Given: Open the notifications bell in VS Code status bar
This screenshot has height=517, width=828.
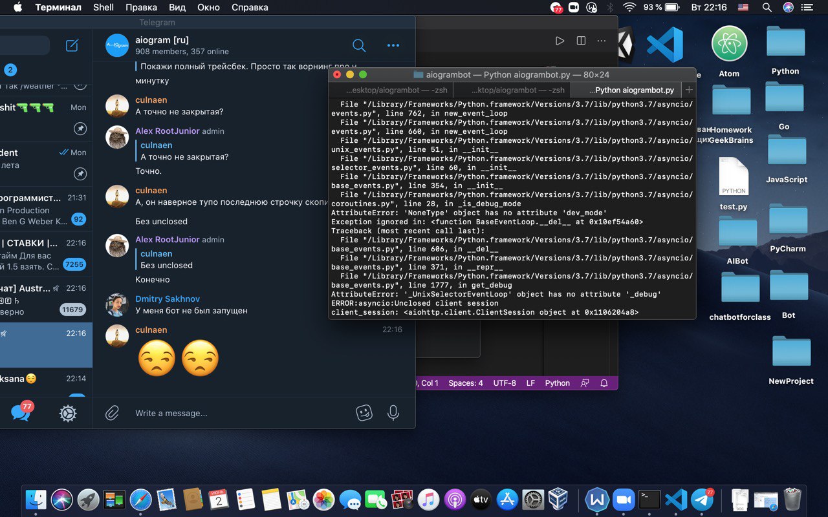Looking at the screenshot, I should point(604,383).
